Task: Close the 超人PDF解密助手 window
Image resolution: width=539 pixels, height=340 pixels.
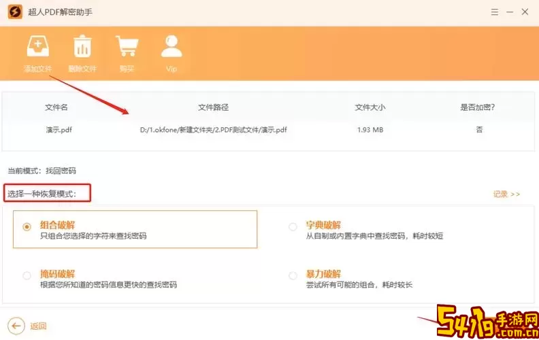Action: 525,12
